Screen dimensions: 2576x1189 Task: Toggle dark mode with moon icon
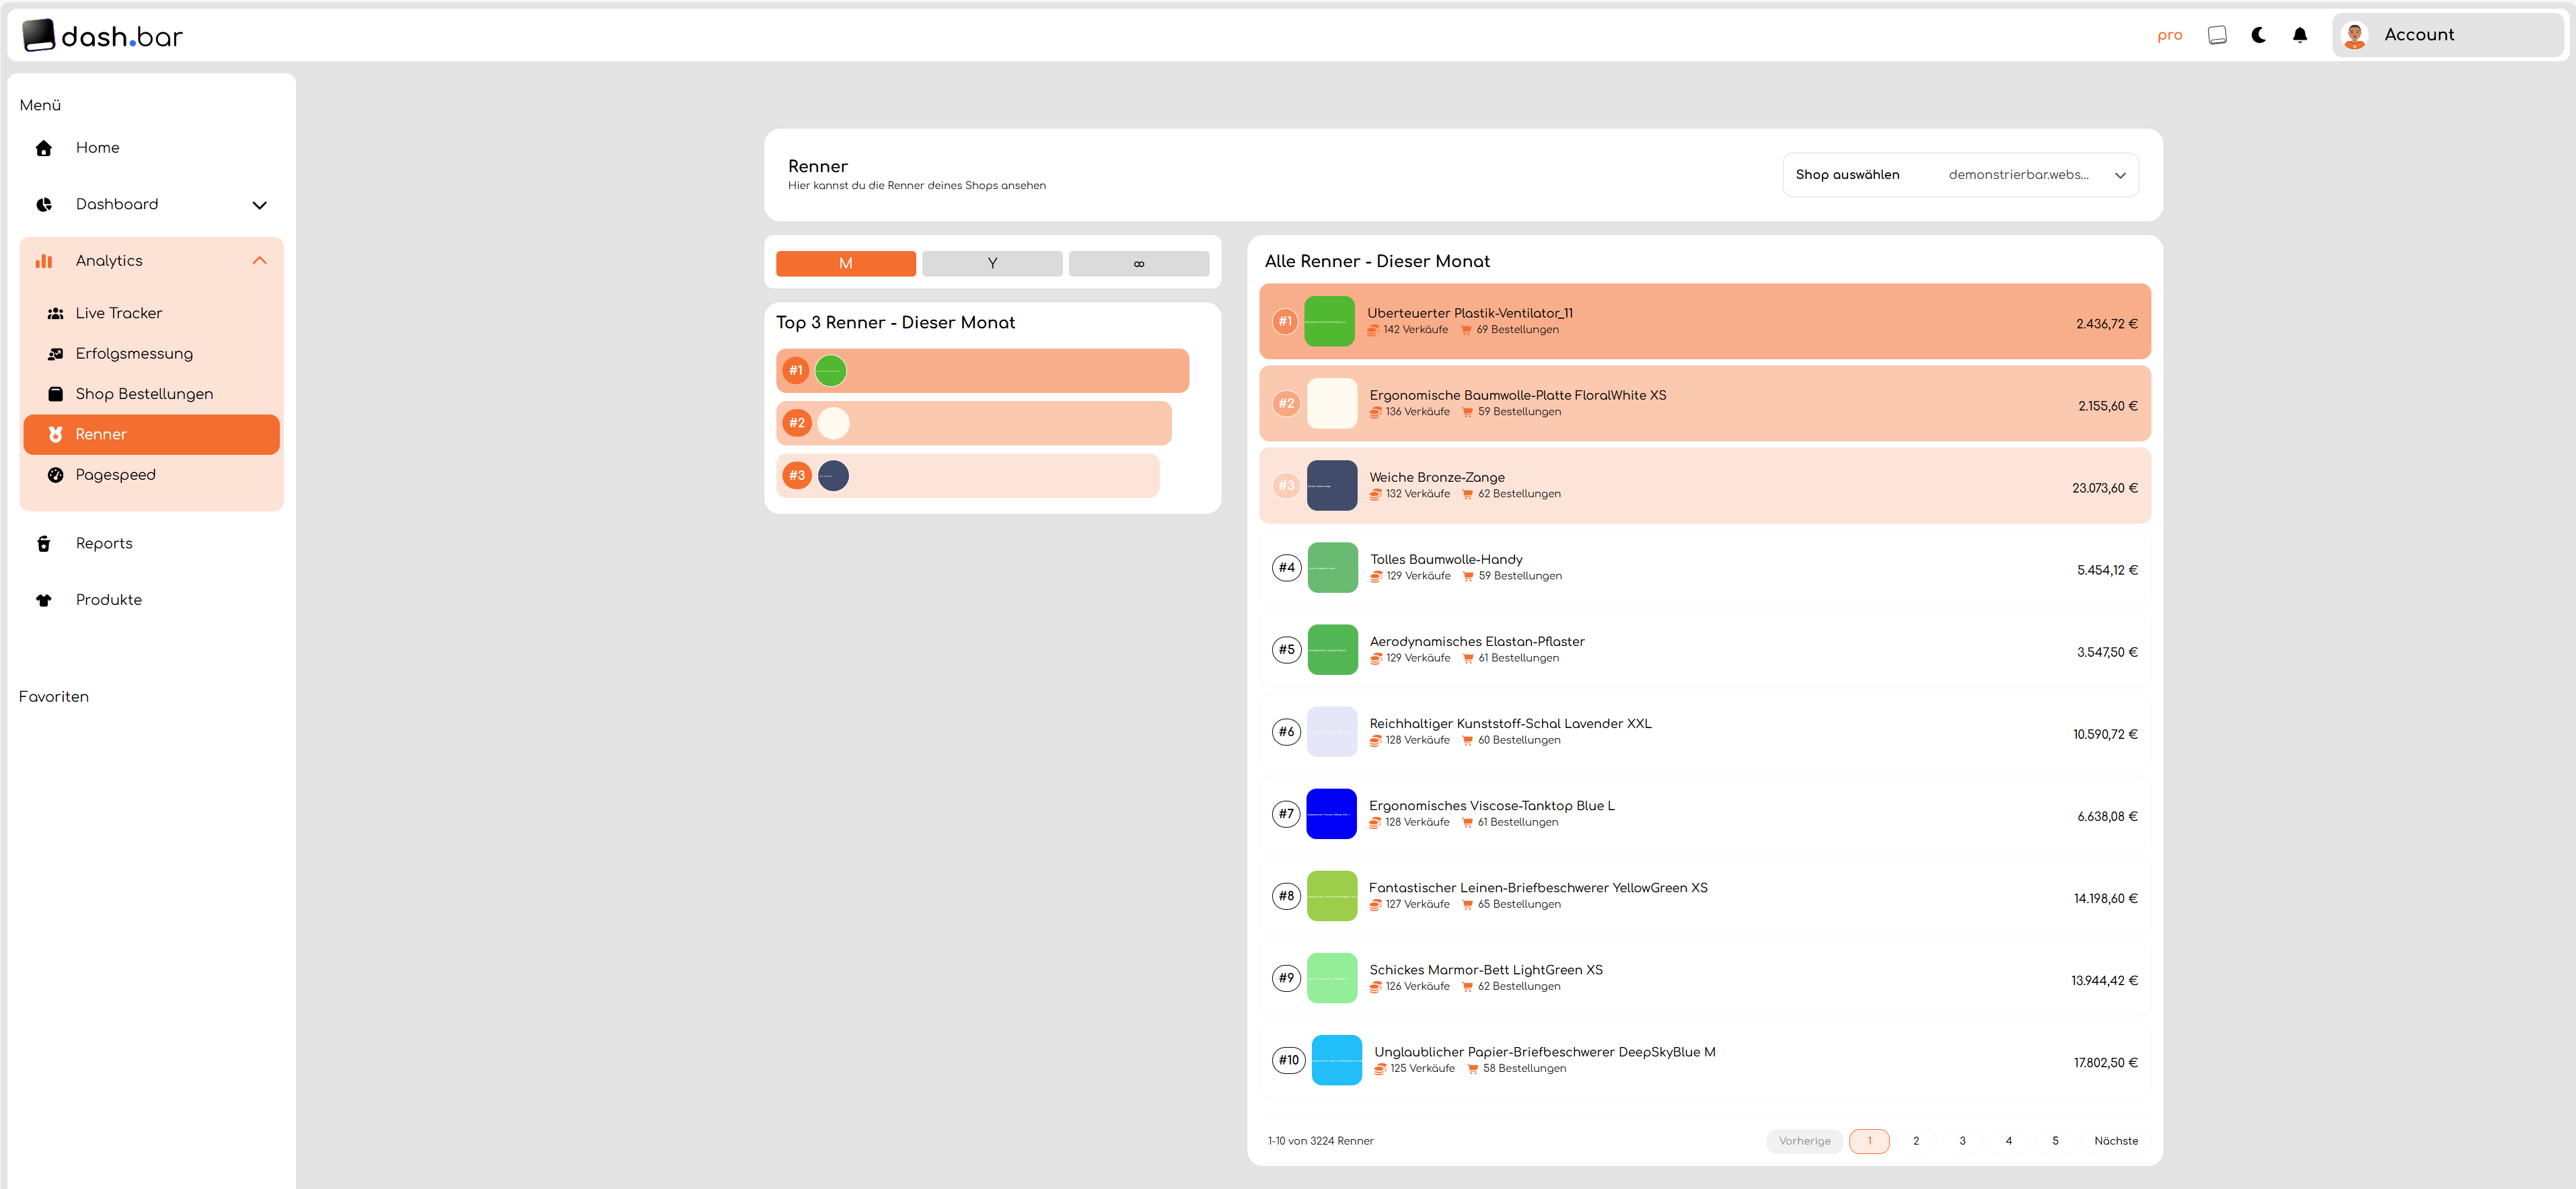[2258, 35]
